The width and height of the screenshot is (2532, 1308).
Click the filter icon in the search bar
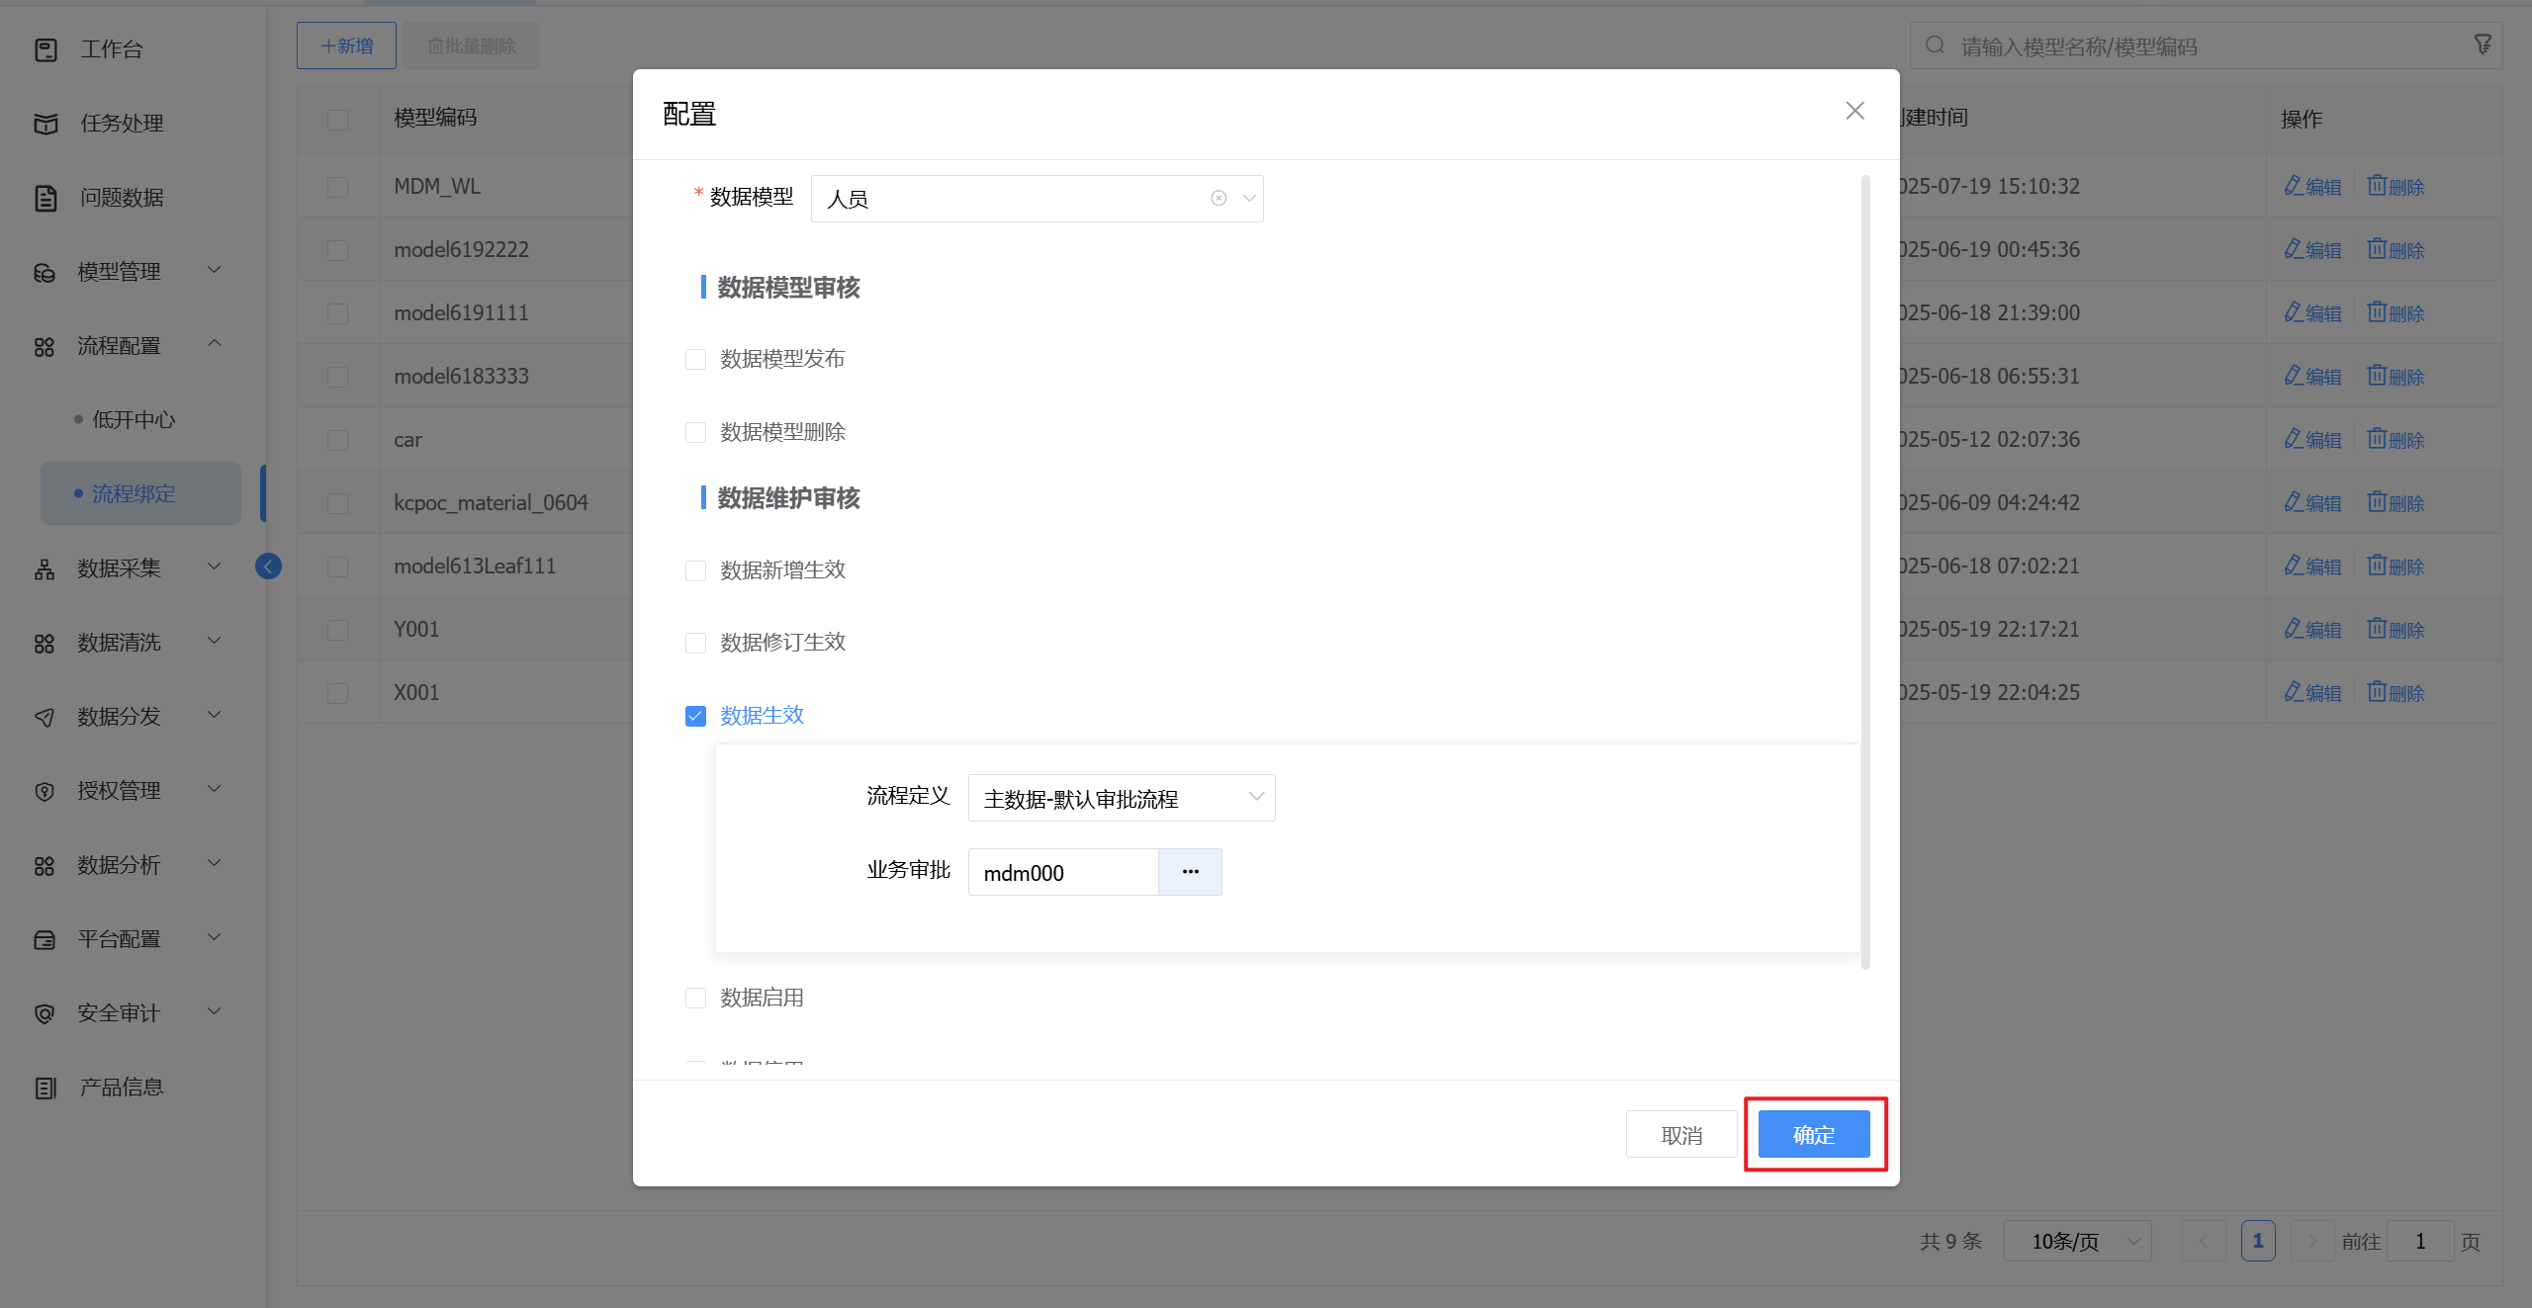(x=2483, y=45)
